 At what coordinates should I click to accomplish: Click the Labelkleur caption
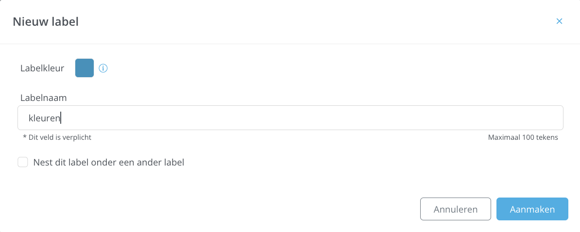42,68
